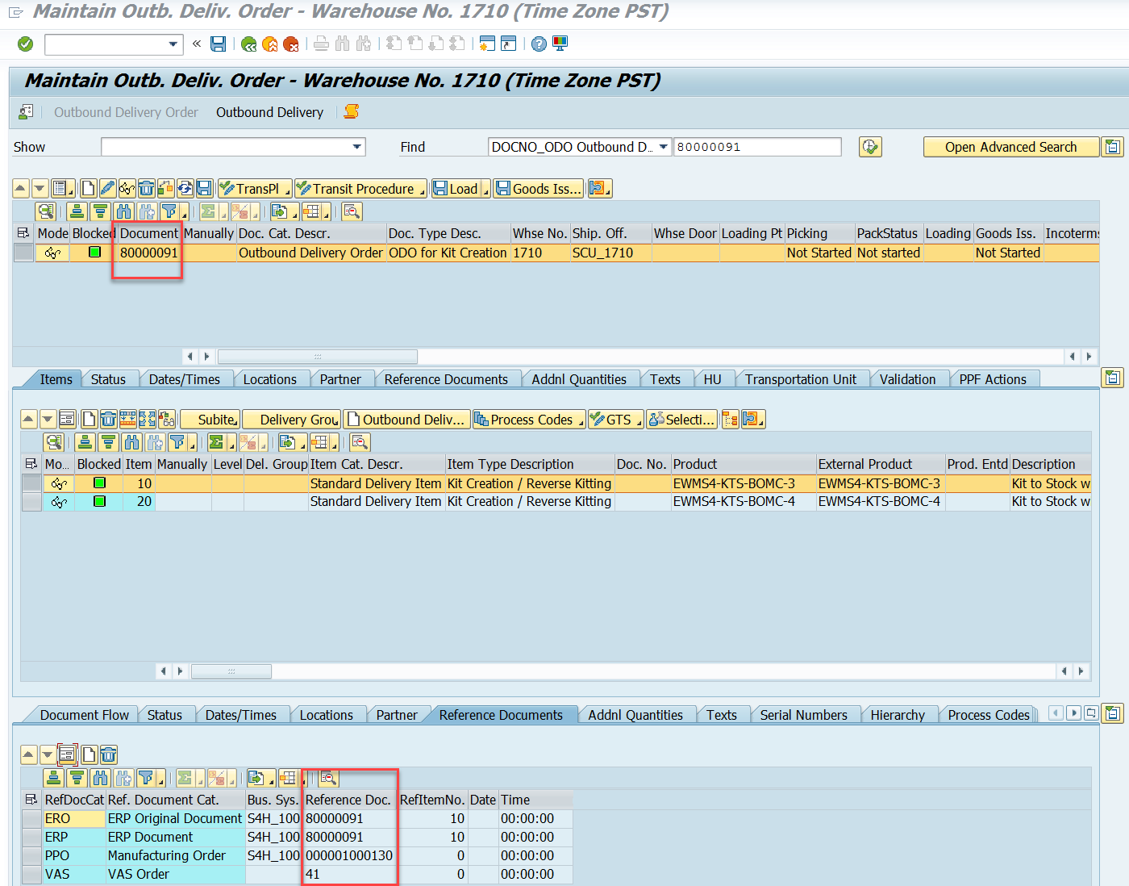Switch to the Items tab
The image size is (1129, 886).
[x=56, y=379]
